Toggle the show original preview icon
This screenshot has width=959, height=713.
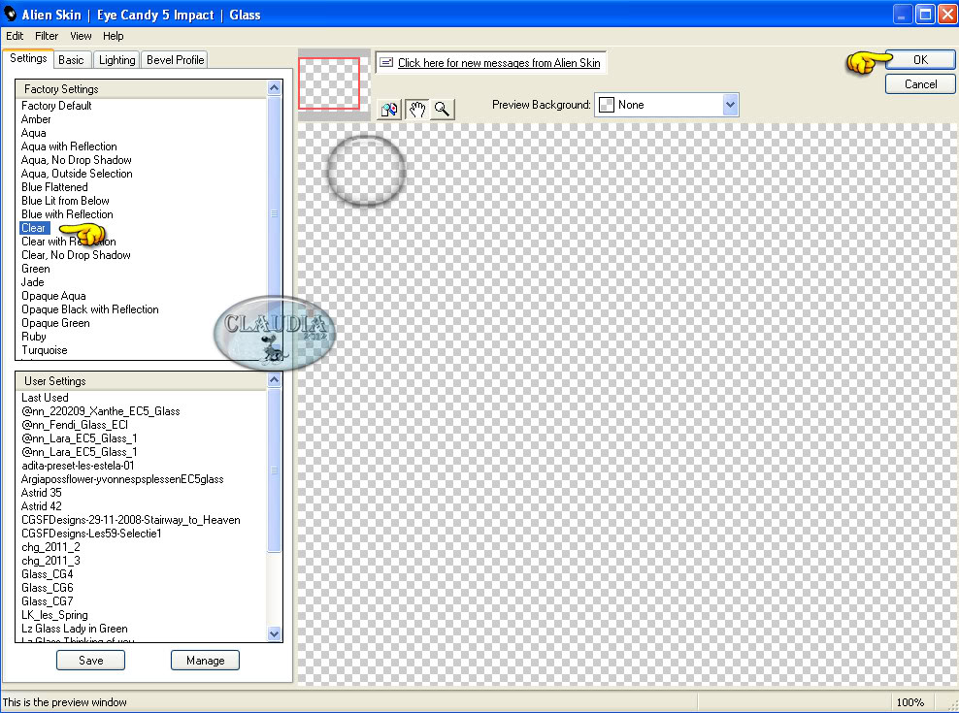(389, 110)
